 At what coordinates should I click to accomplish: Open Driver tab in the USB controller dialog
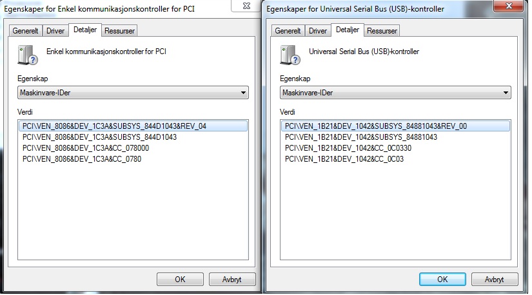[x=318, y=31]
